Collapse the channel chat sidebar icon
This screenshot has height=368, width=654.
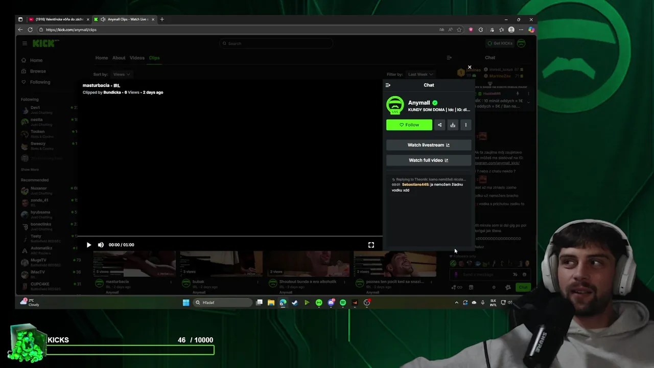click(449, 58)
